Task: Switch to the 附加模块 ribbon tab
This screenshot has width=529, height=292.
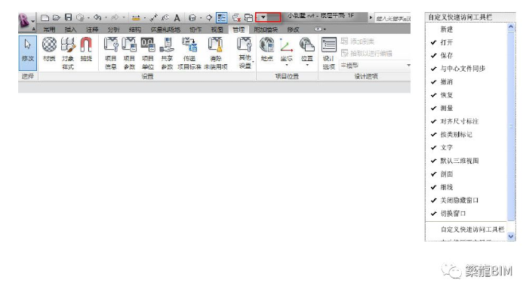Action: (x=266, y=29)
